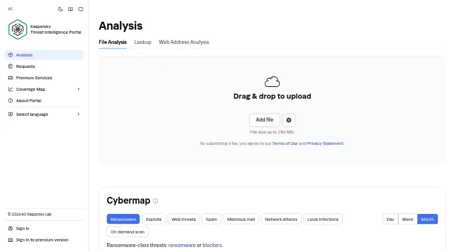Select Ransomware threat filter
The image size is (456, 251).
[x=123, y=219]
